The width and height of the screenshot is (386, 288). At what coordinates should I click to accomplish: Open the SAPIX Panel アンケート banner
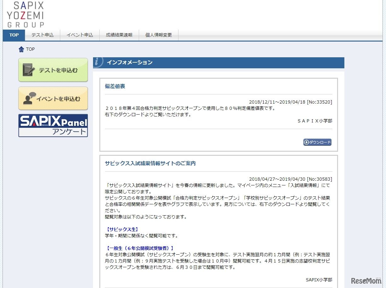point(53,126)
